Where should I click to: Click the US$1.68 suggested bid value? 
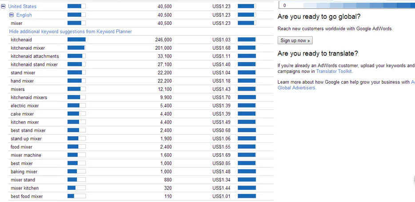[x=221, y=48]
